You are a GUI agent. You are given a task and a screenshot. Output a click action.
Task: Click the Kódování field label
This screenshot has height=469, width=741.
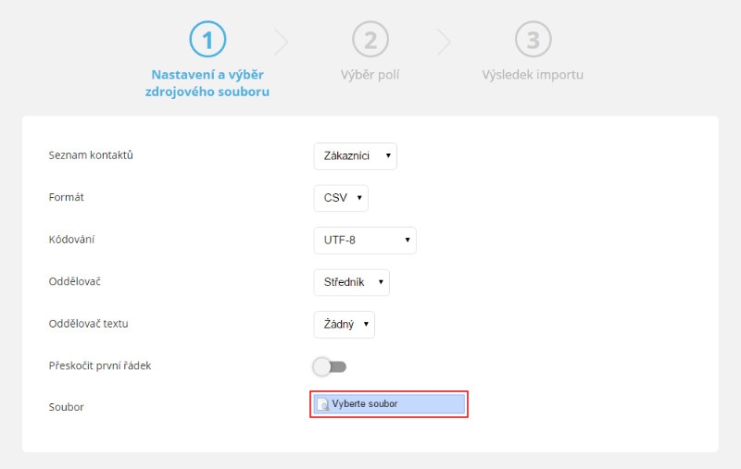click(x=71, y=240)
